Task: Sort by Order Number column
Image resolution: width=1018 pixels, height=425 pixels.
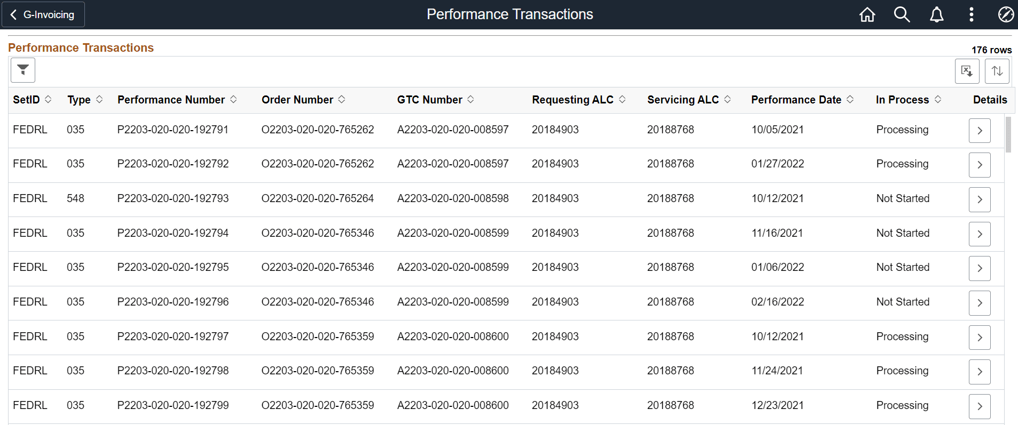Action: point(303,100)
